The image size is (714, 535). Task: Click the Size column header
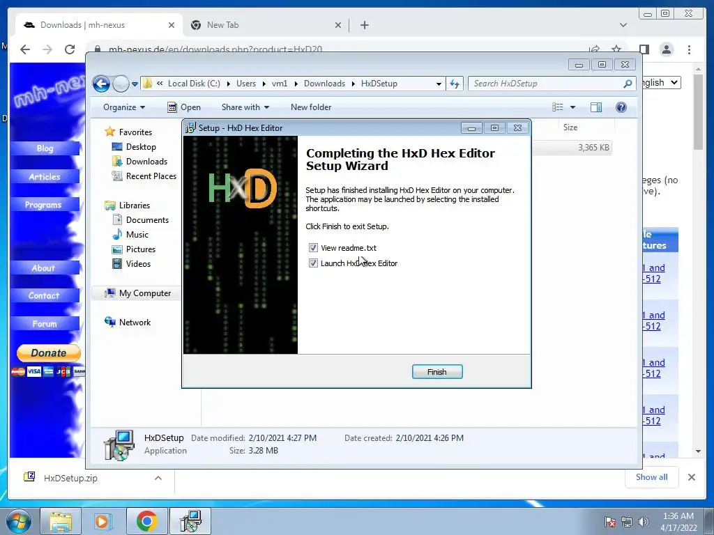coord(570,127)
